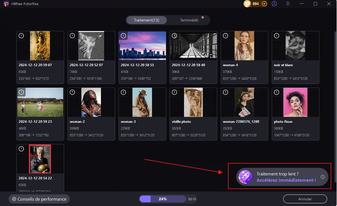Click the file size 370KB
This screenshot has width=337, height=206.
(x=228, y=72)
